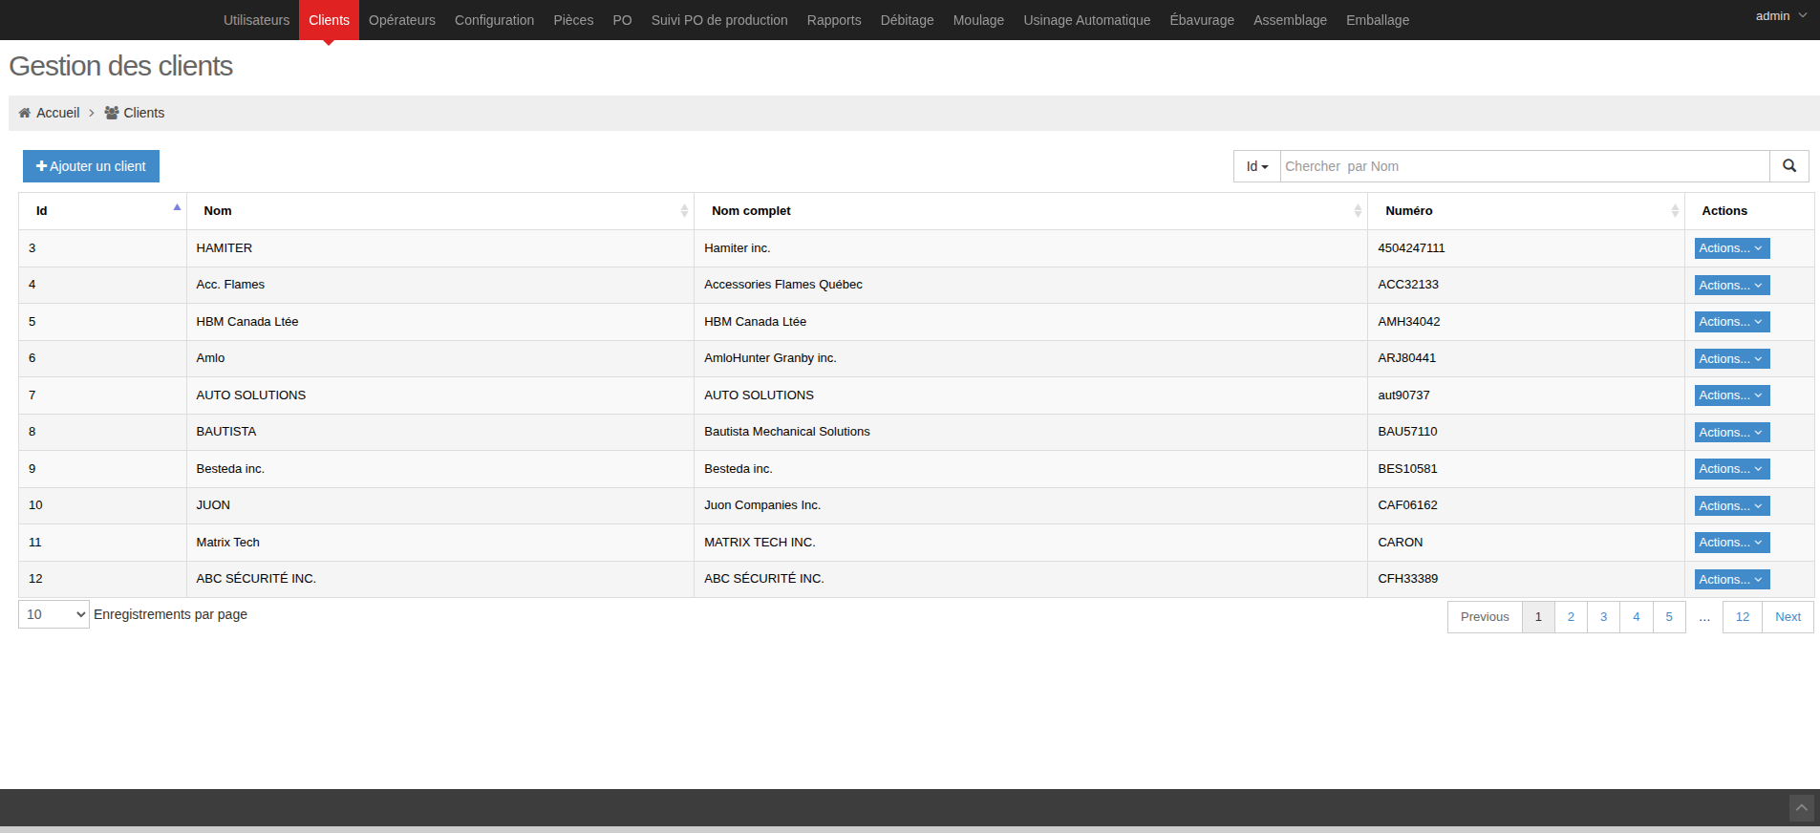1820x833 pixels.
Task: Open Actions dropdown for Amlo row
Action: pyautogui.click(x=1731, y=358)
